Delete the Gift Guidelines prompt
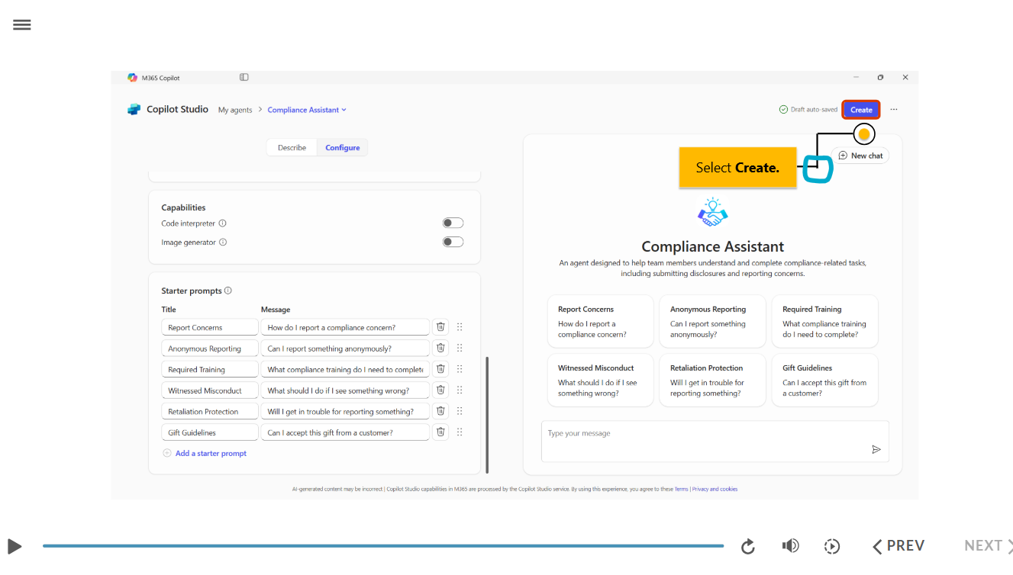 pyautogui.click(x=440, y=432)
